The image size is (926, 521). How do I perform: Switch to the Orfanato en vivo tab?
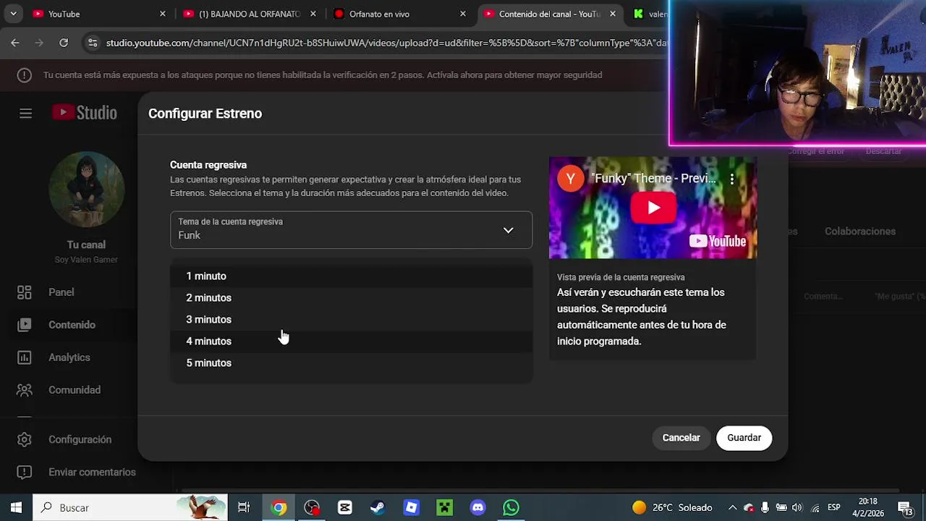(x=400, y=14)
